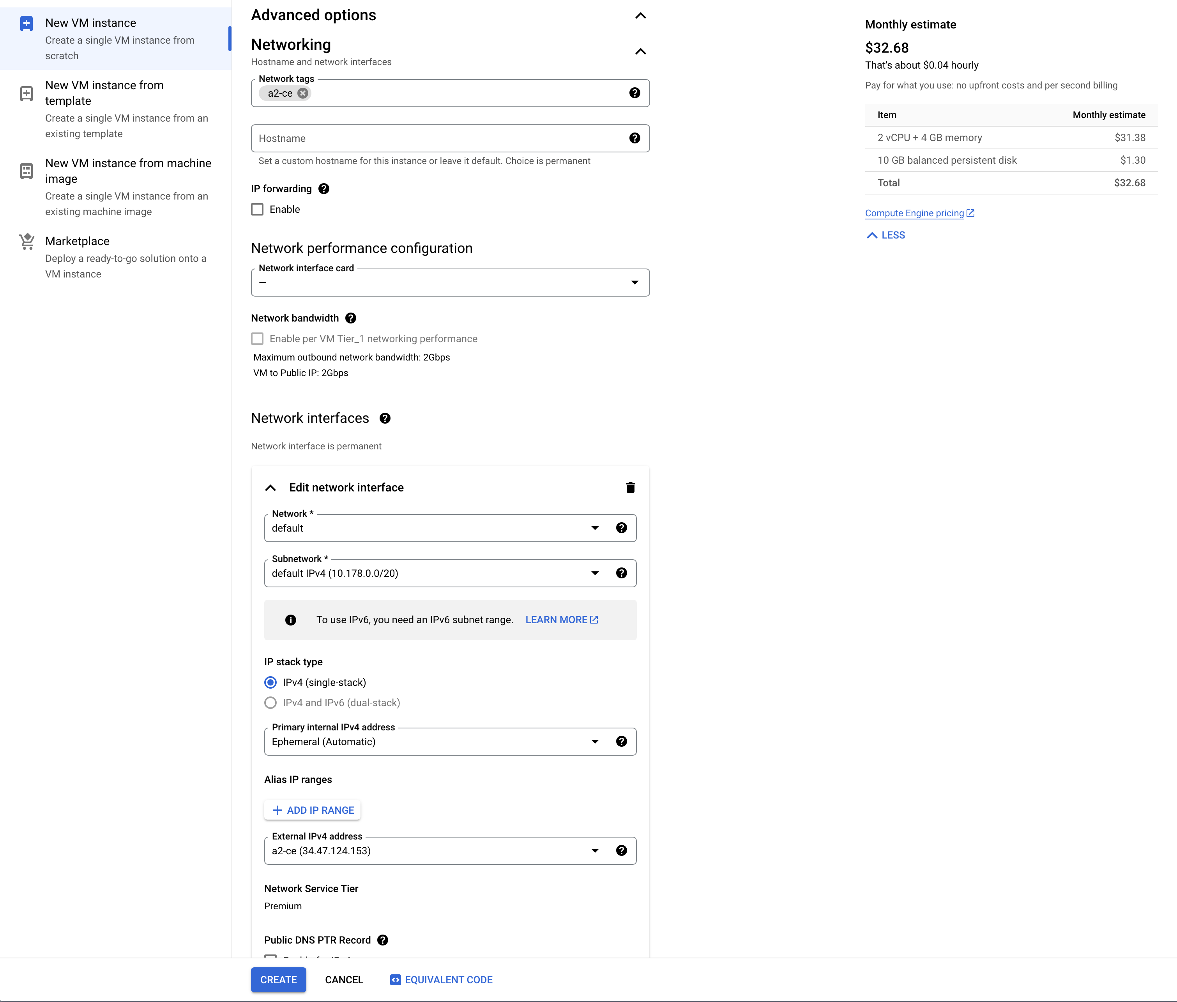Select IPv4 and IPv6 (dual-stack) option
Image resolution: width=1177 pixels, height=1002 pixels.
point(271,703)
